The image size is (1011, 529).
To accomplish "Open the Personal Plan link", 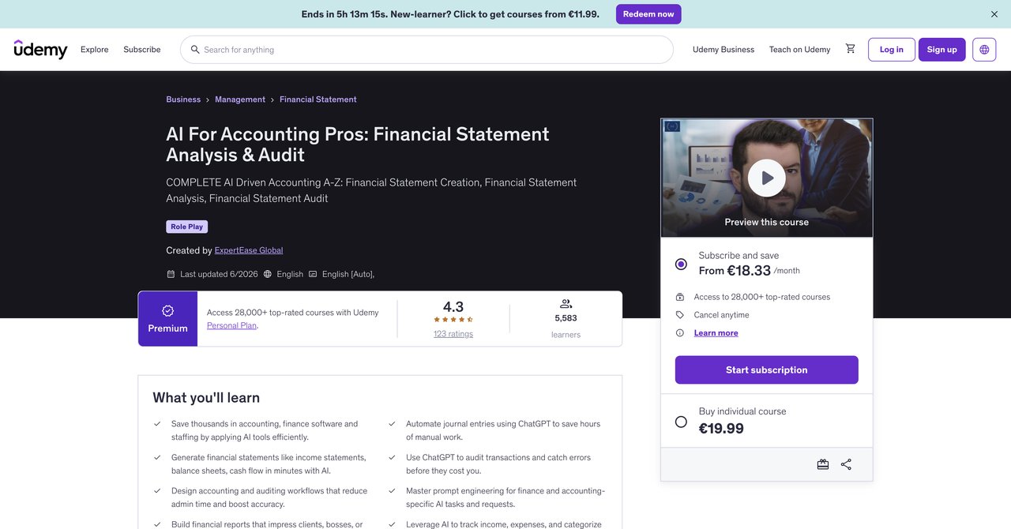I will pyautogui.click(x=231, y=325).
